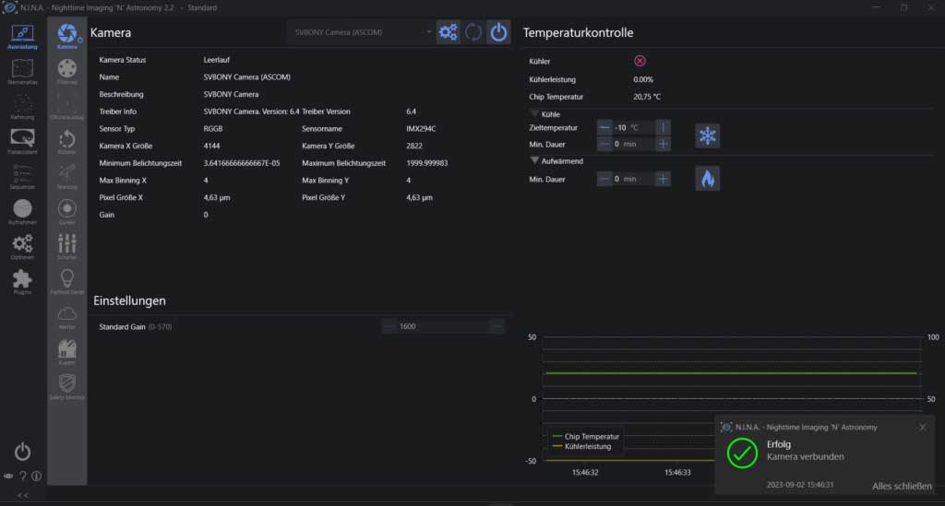
Task: Click Alles schließen in the notification
Action: coord(902,486)
